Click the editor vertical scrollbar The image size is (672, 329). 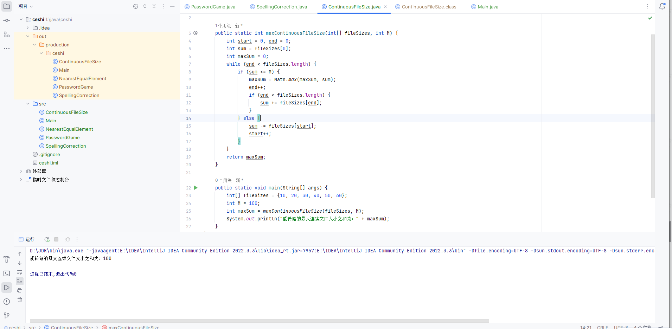(x=653, y=116)
